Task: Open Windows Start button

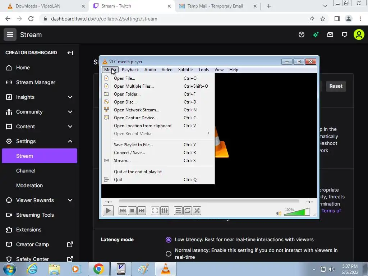Action: pyautogui.click(x=10, y=269)
